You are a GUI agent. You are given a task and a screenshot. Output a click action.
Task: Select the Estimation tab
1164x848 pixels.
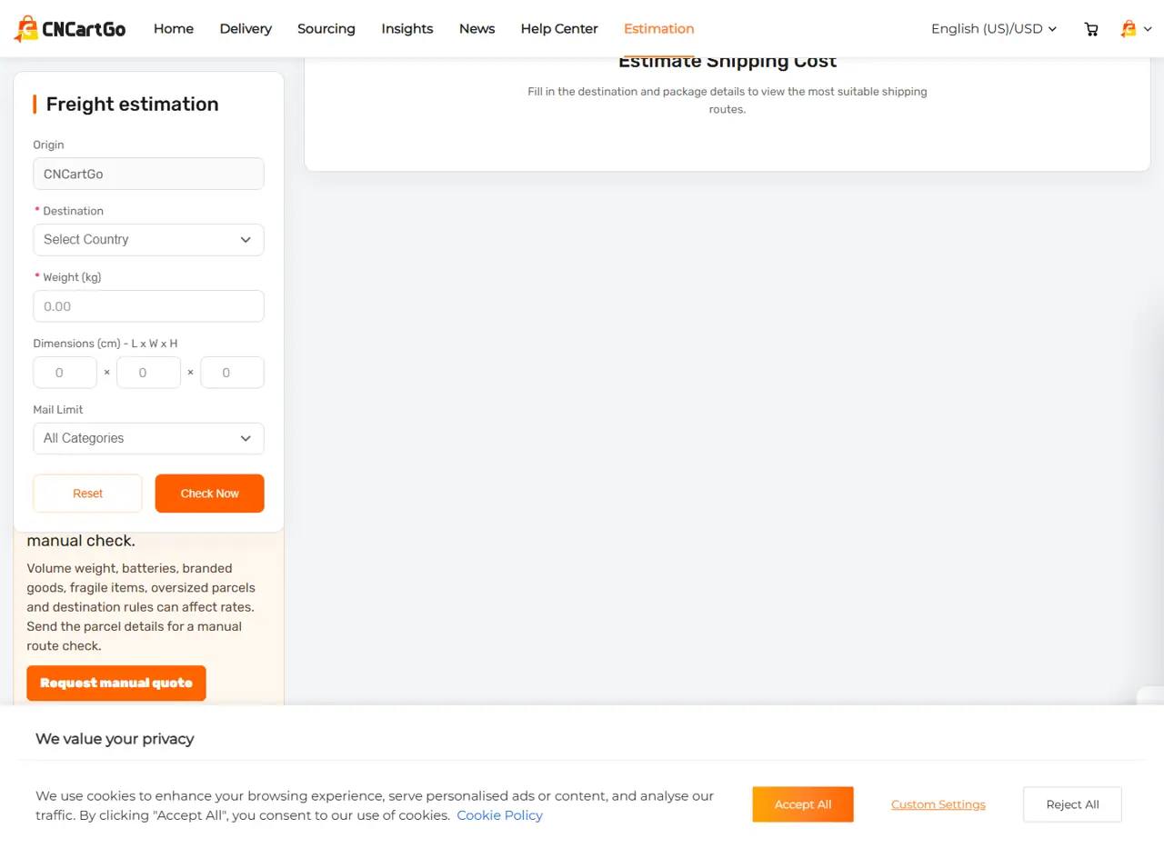pyautogui.click(x=659, y=29)
